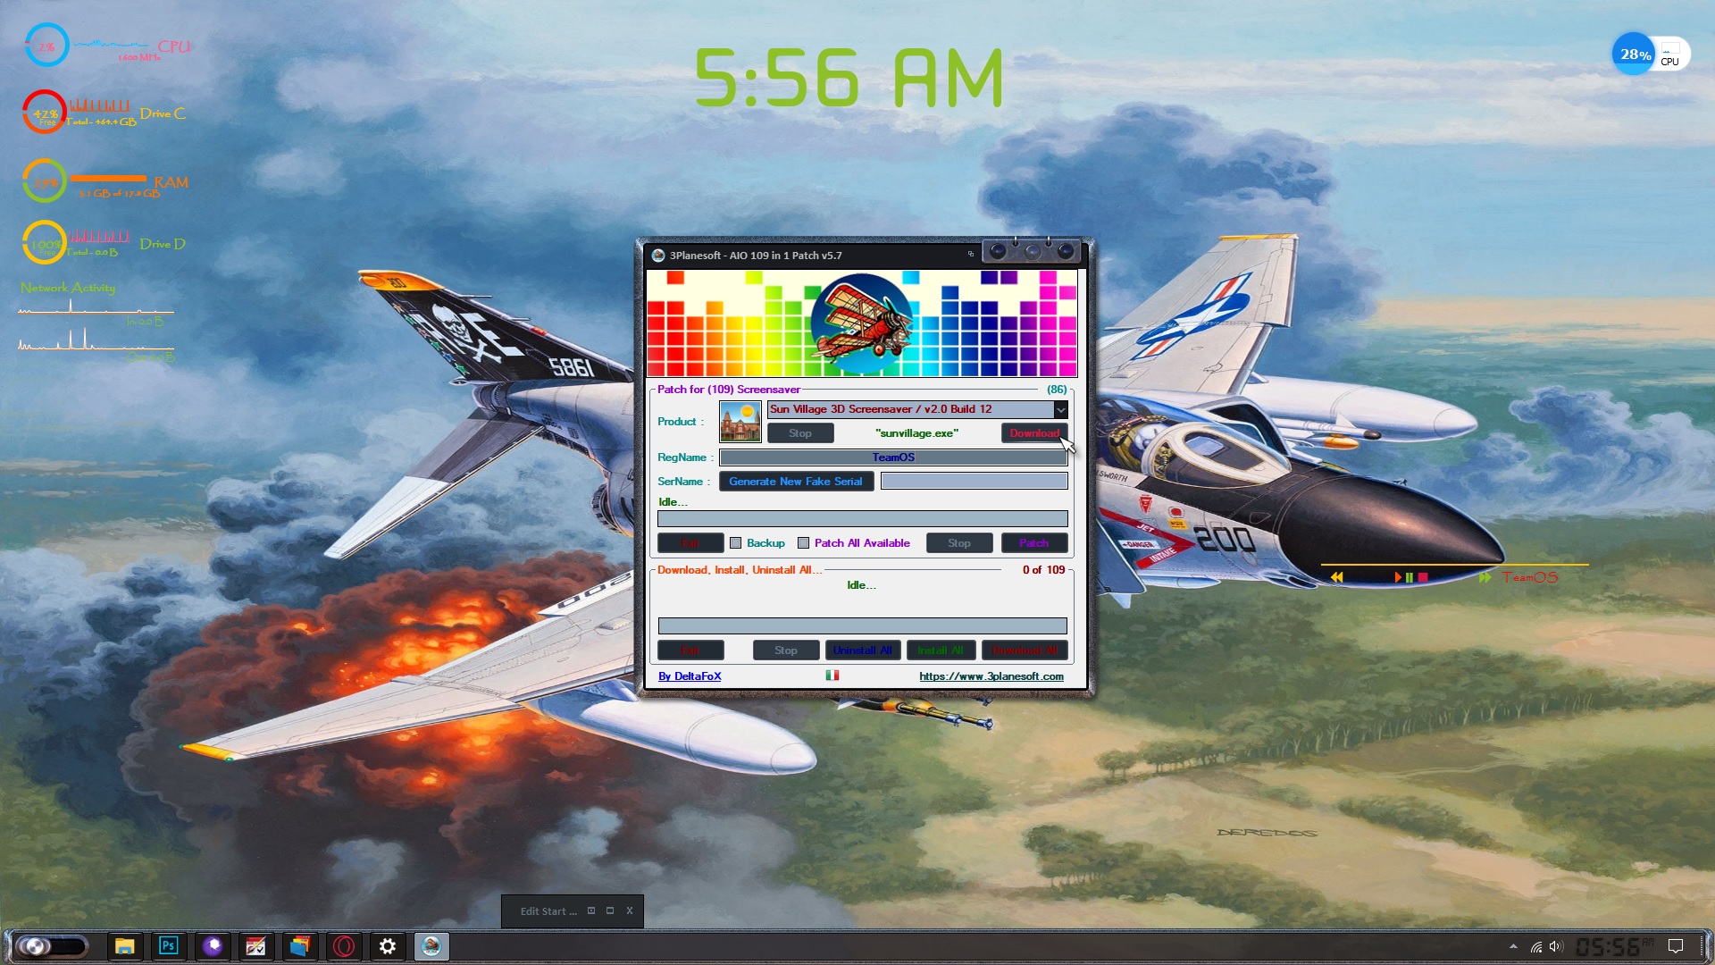Click the RAM usage ring widget

[45, 181]
